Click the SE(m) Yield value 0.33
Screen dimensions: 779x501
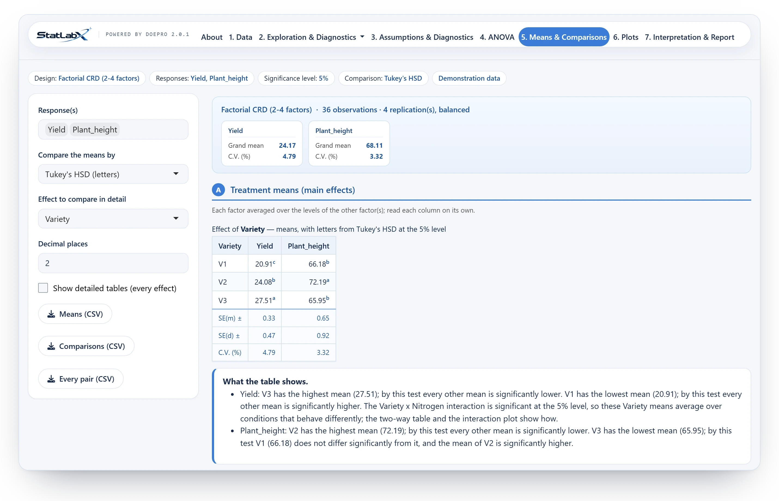click(x=269, y=318)
